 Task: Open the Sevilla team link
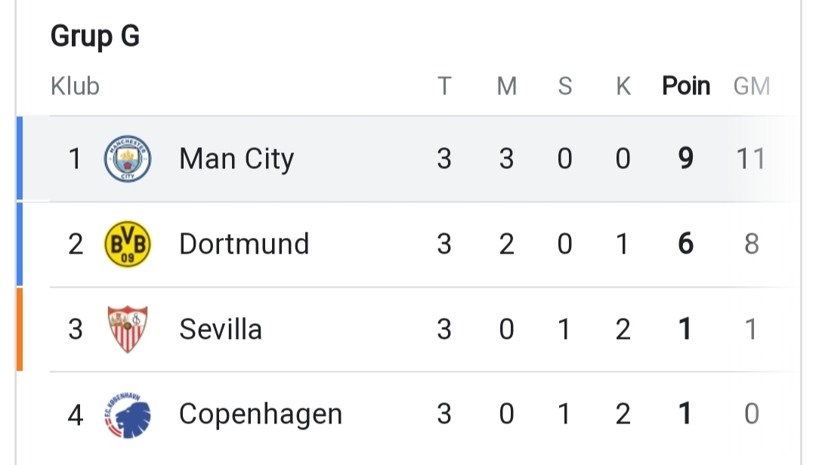[x=221, y=329]
